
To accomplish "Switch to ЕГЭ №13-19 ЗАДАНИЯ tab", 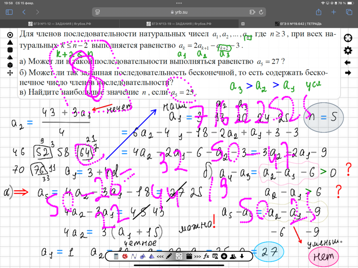I will pyautogui.click(x=179, y=24).
